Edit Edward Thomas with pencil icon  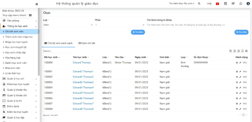click(240, 63)
